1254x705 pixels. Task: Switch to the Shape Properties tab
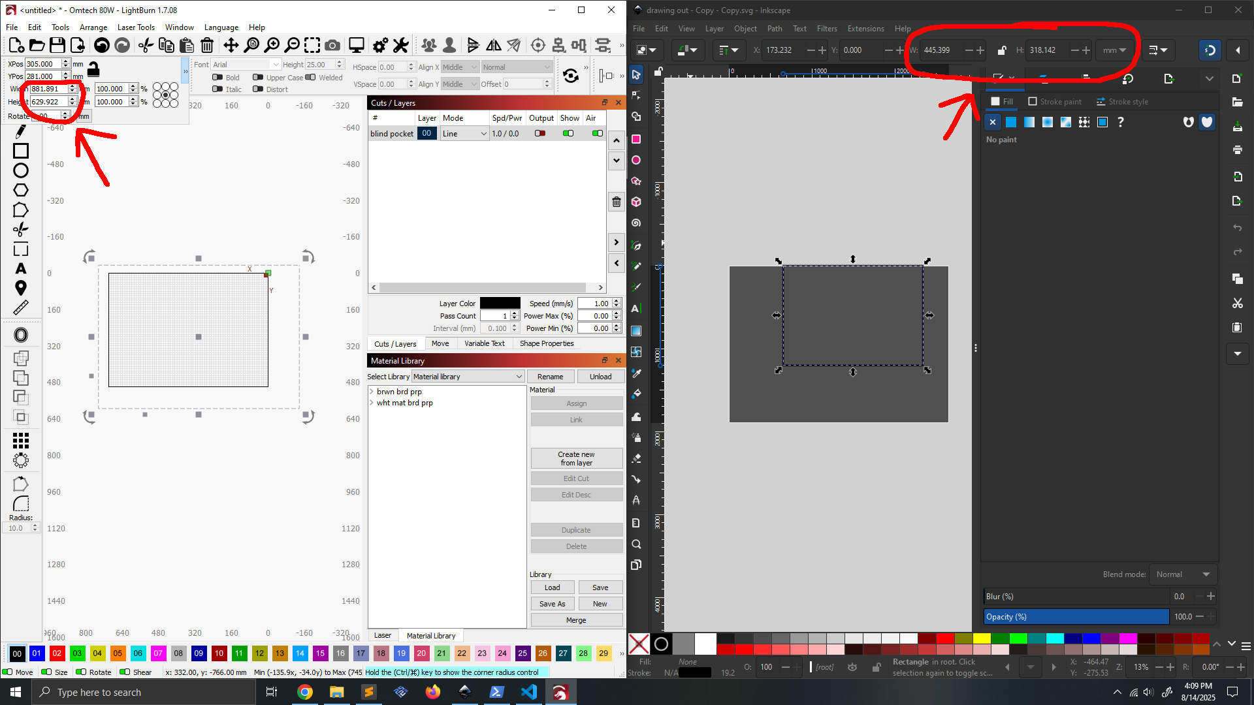tap(547, 343)
